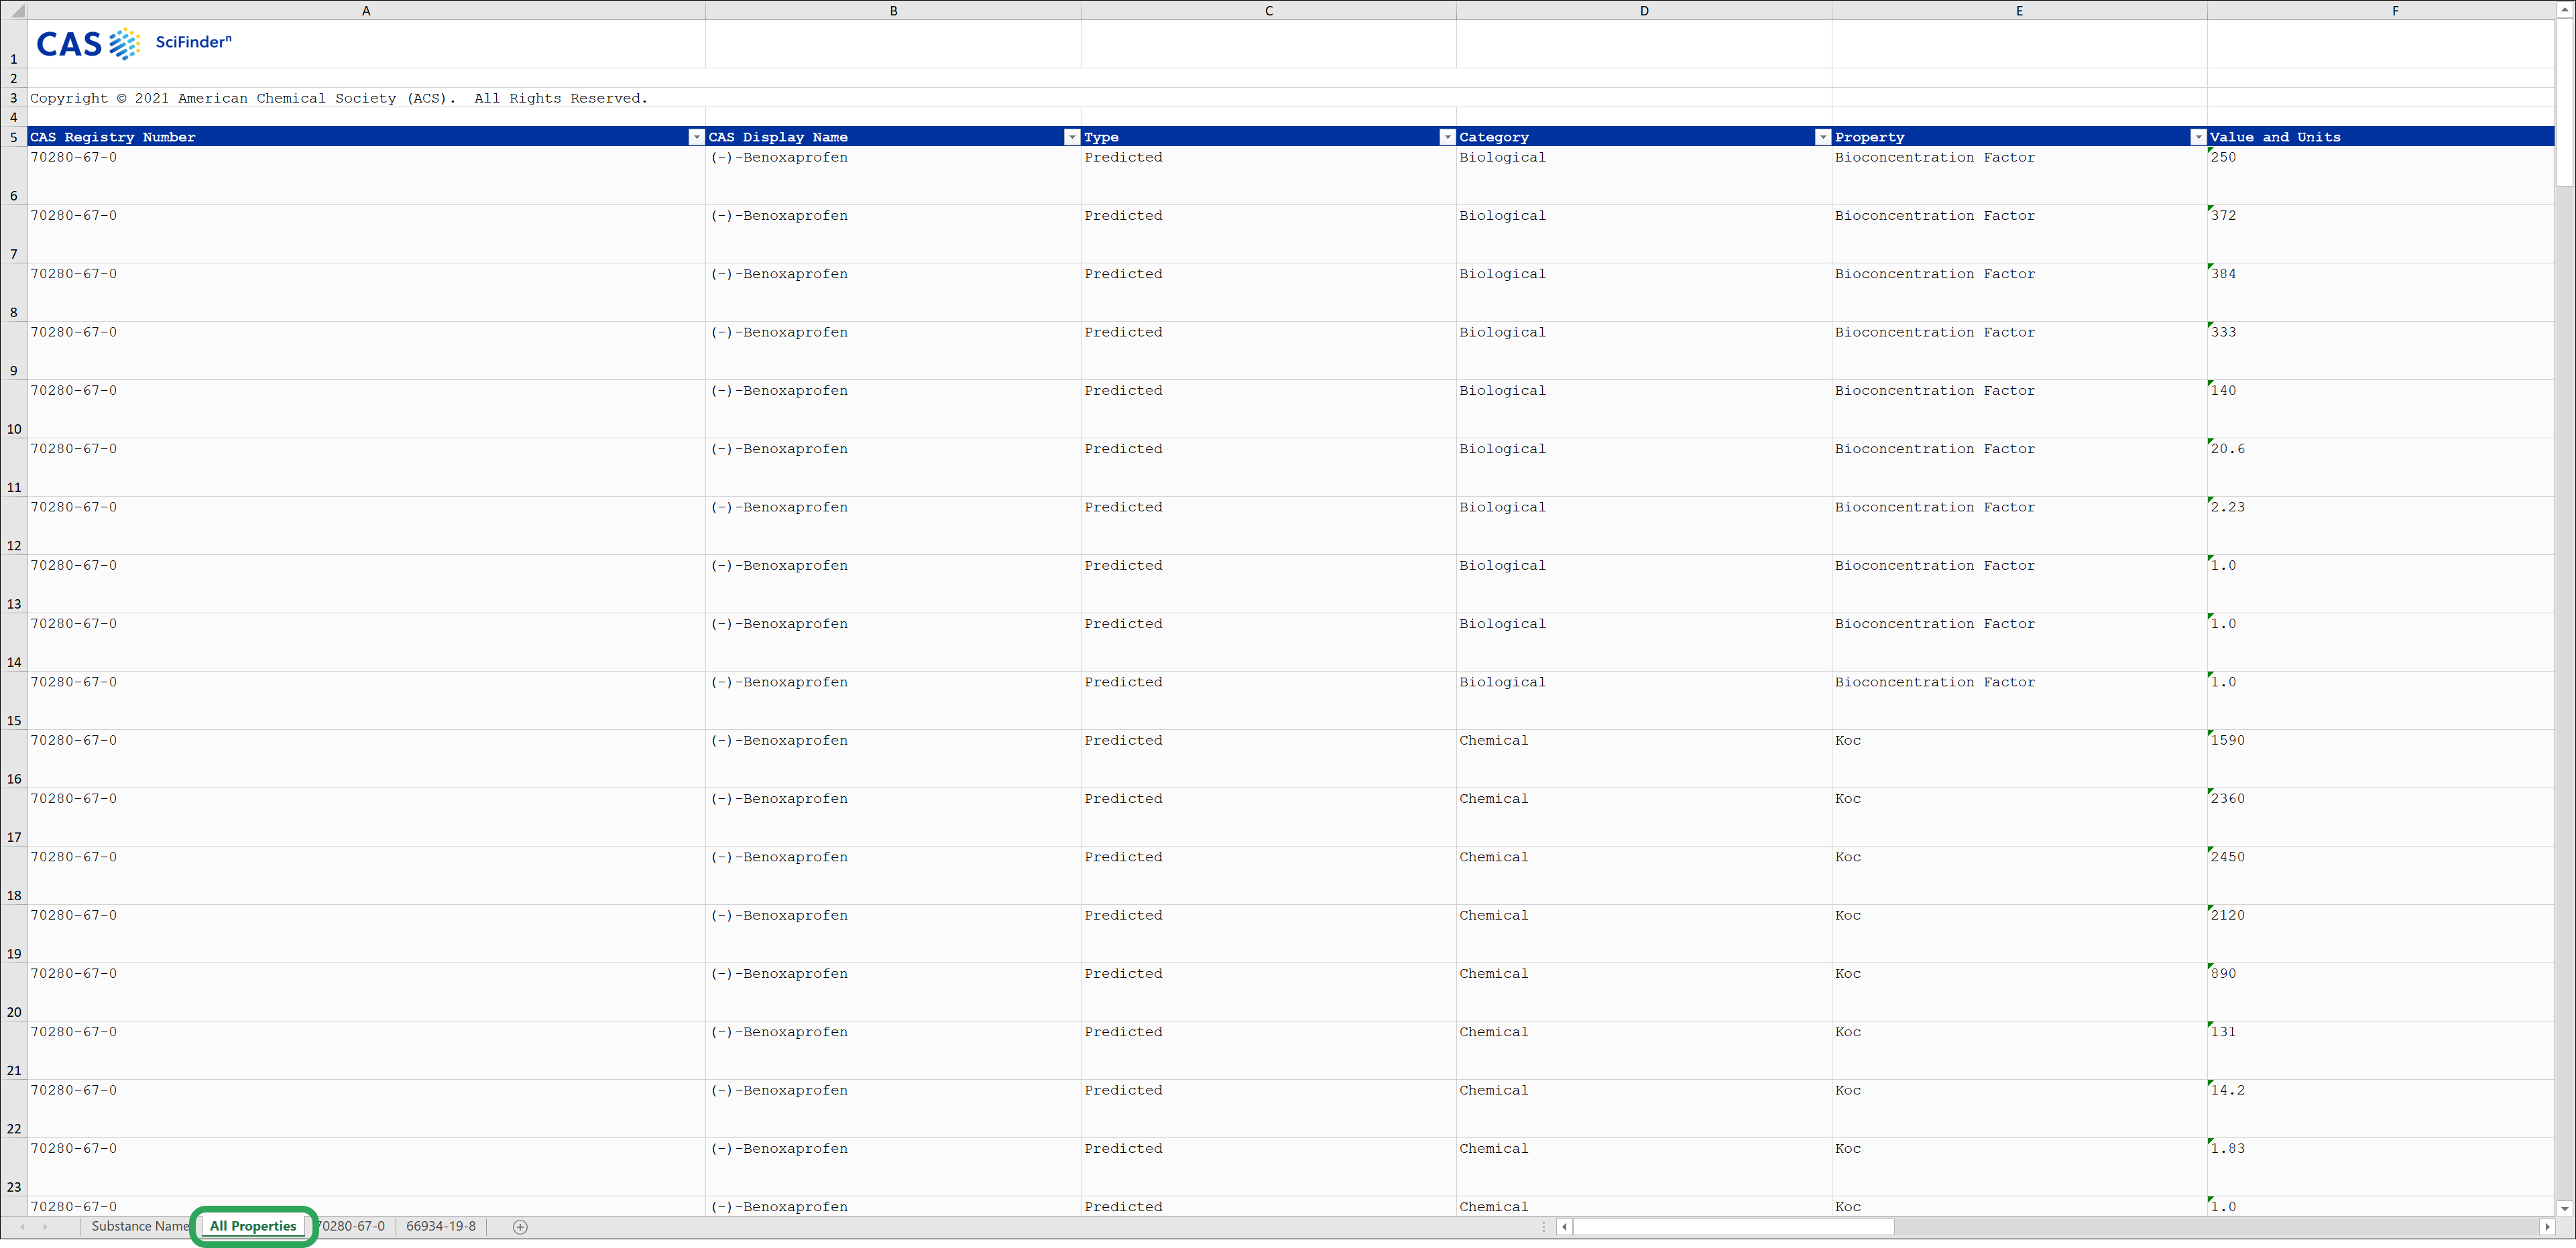The height and width of the screenshot is (1248, 2576).
Task: Select column E header
Action: [2019, 10]
